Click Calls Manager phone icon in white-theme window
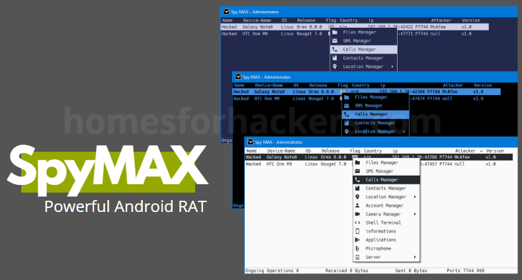This screenshot has width=522, height=280. click(x=357, y=180)
